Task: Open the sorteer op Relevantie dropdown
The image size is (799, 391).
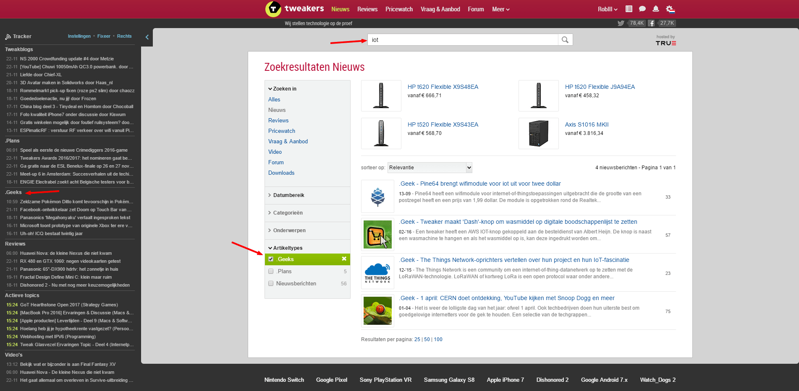Action: tap(430, 168)
